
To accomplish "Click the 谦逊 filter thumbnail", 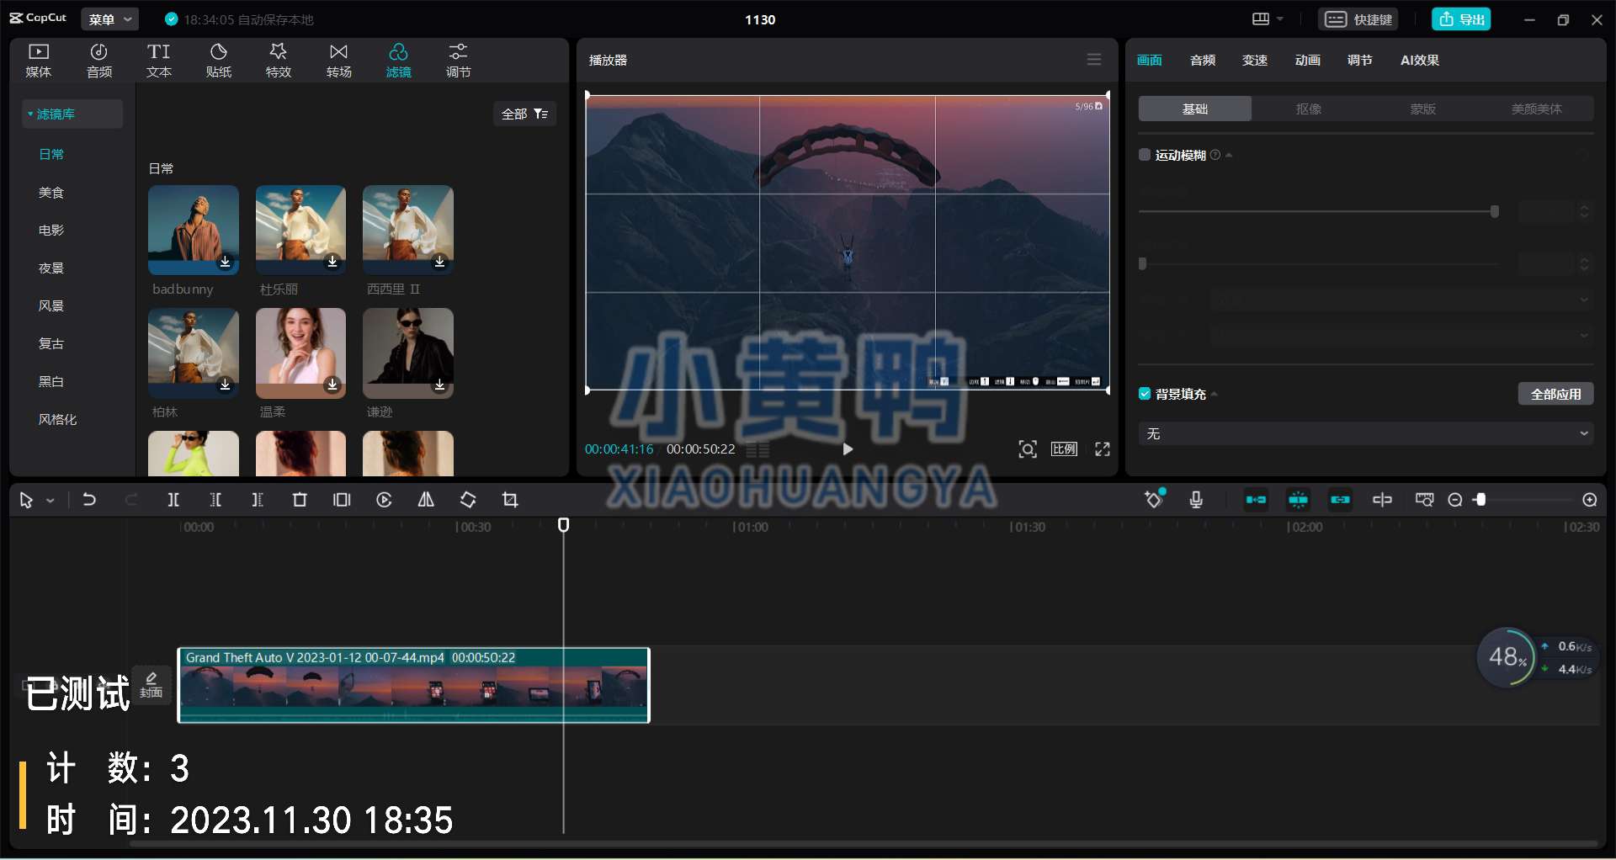I will point(408,353).
